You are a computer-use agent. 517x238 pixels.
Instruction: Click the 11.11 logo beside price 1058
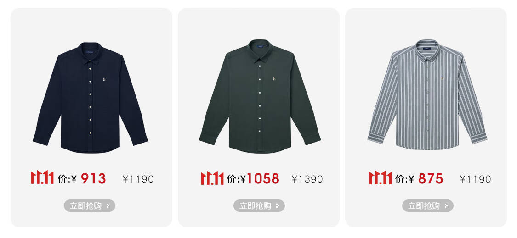(x=212, y=178)
